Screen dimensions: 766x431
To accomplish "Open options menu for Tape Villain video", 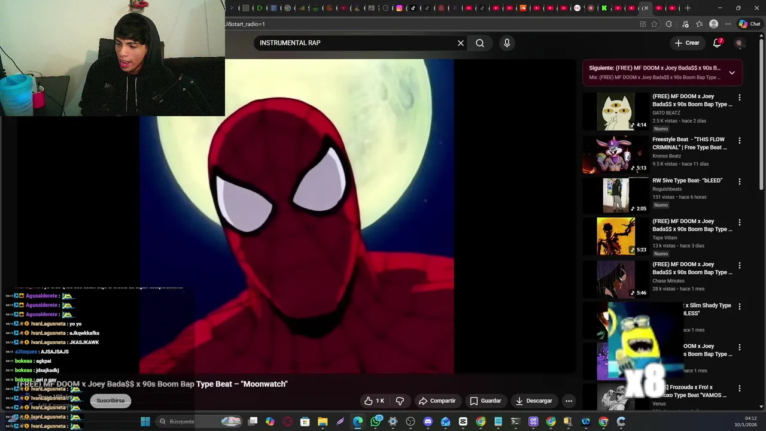I will [x=740, y=222].
